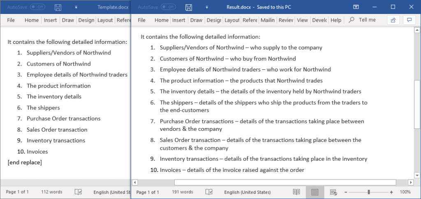Click the Share icon in Result.docx
The width and height of the screenshot is (421, 199).
pyautogui.click(x=393, y=20)
